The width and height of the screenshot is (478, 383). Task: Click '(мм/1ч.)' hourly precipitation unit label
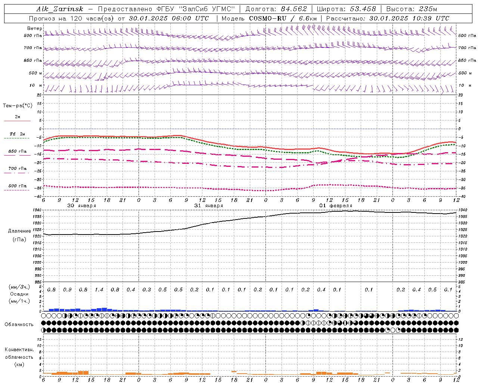coord(19,301)
